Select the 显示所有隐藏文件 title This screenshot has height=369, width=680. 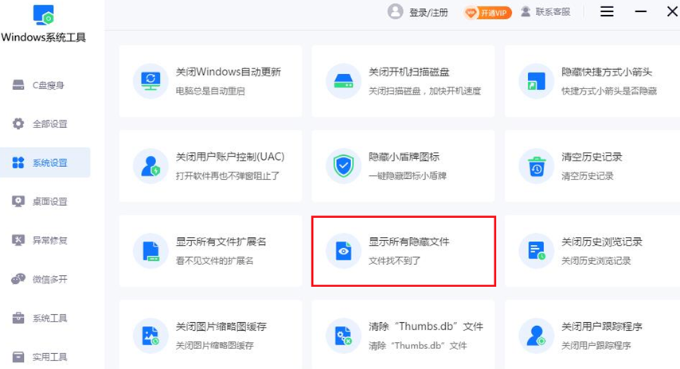tap(409, 242)
